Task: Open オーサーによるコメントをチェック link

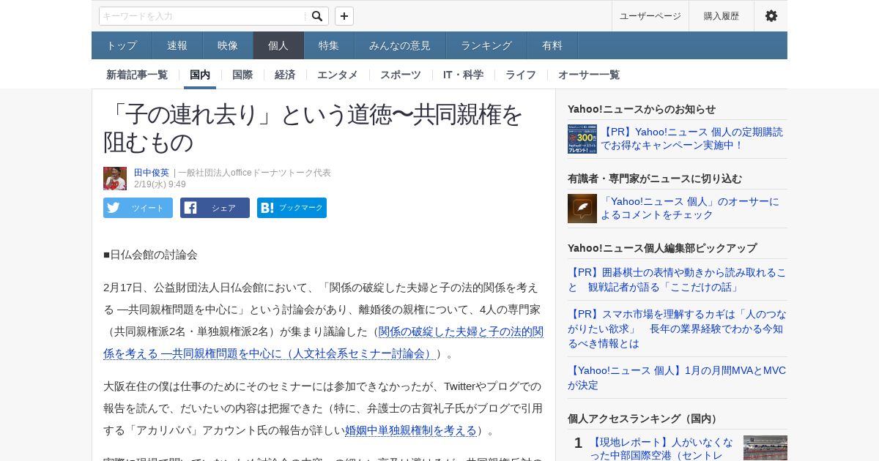Action: [690, 208]
